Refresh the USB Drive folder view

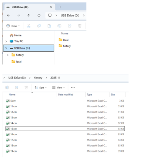(39, 15)
